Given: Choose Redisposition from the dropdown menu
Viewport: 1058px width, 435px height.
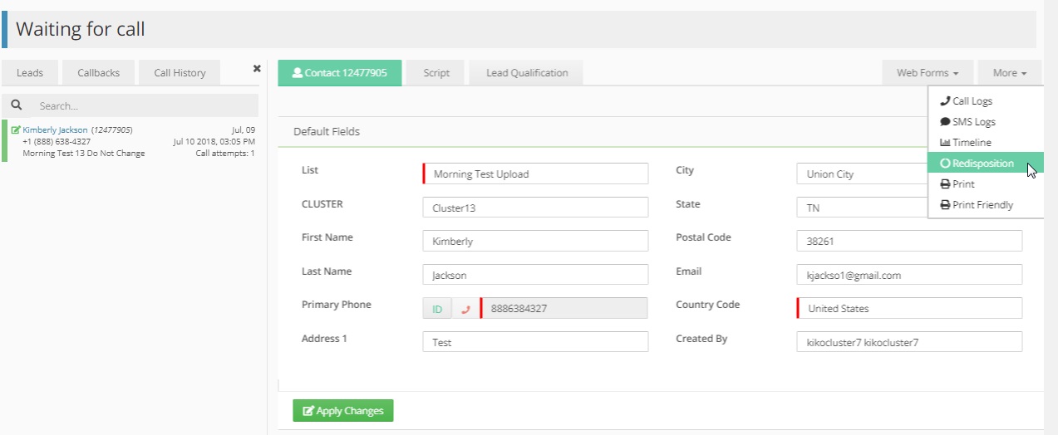Looking at the screenshot, I should click(x=982, y=164).
